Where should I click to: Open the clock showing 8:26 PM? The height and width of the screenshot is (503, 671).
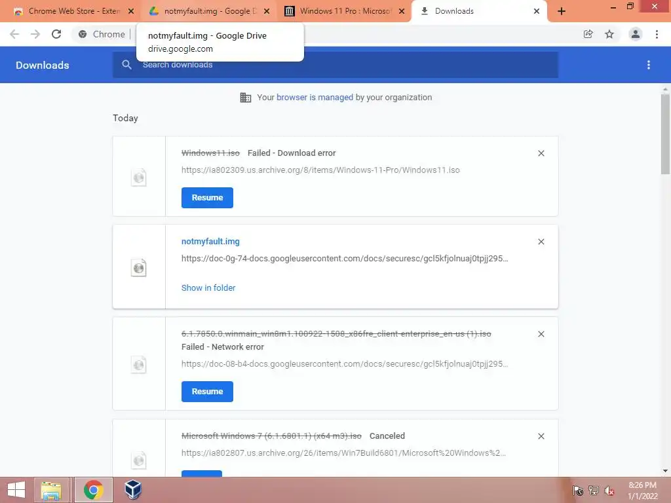pos(642,491)
